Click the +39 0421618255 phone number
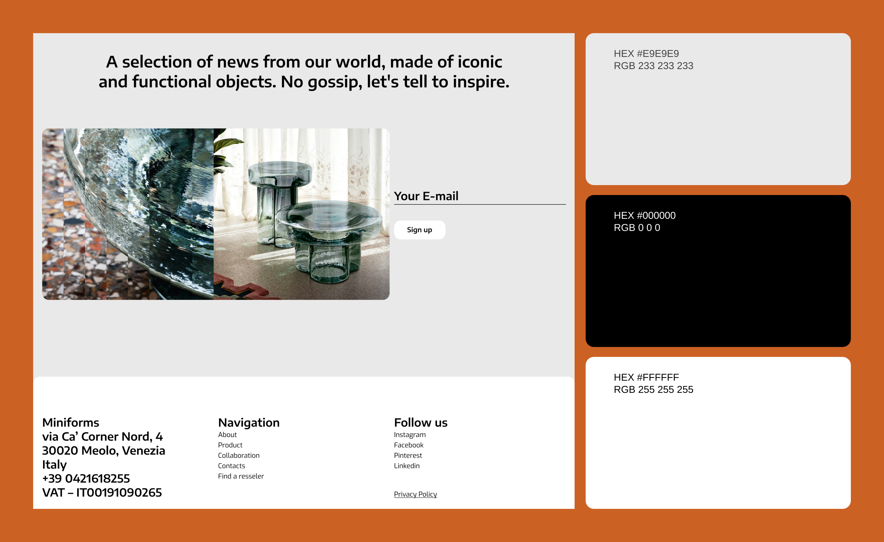884x542 pixels. (x=86, y=478)
